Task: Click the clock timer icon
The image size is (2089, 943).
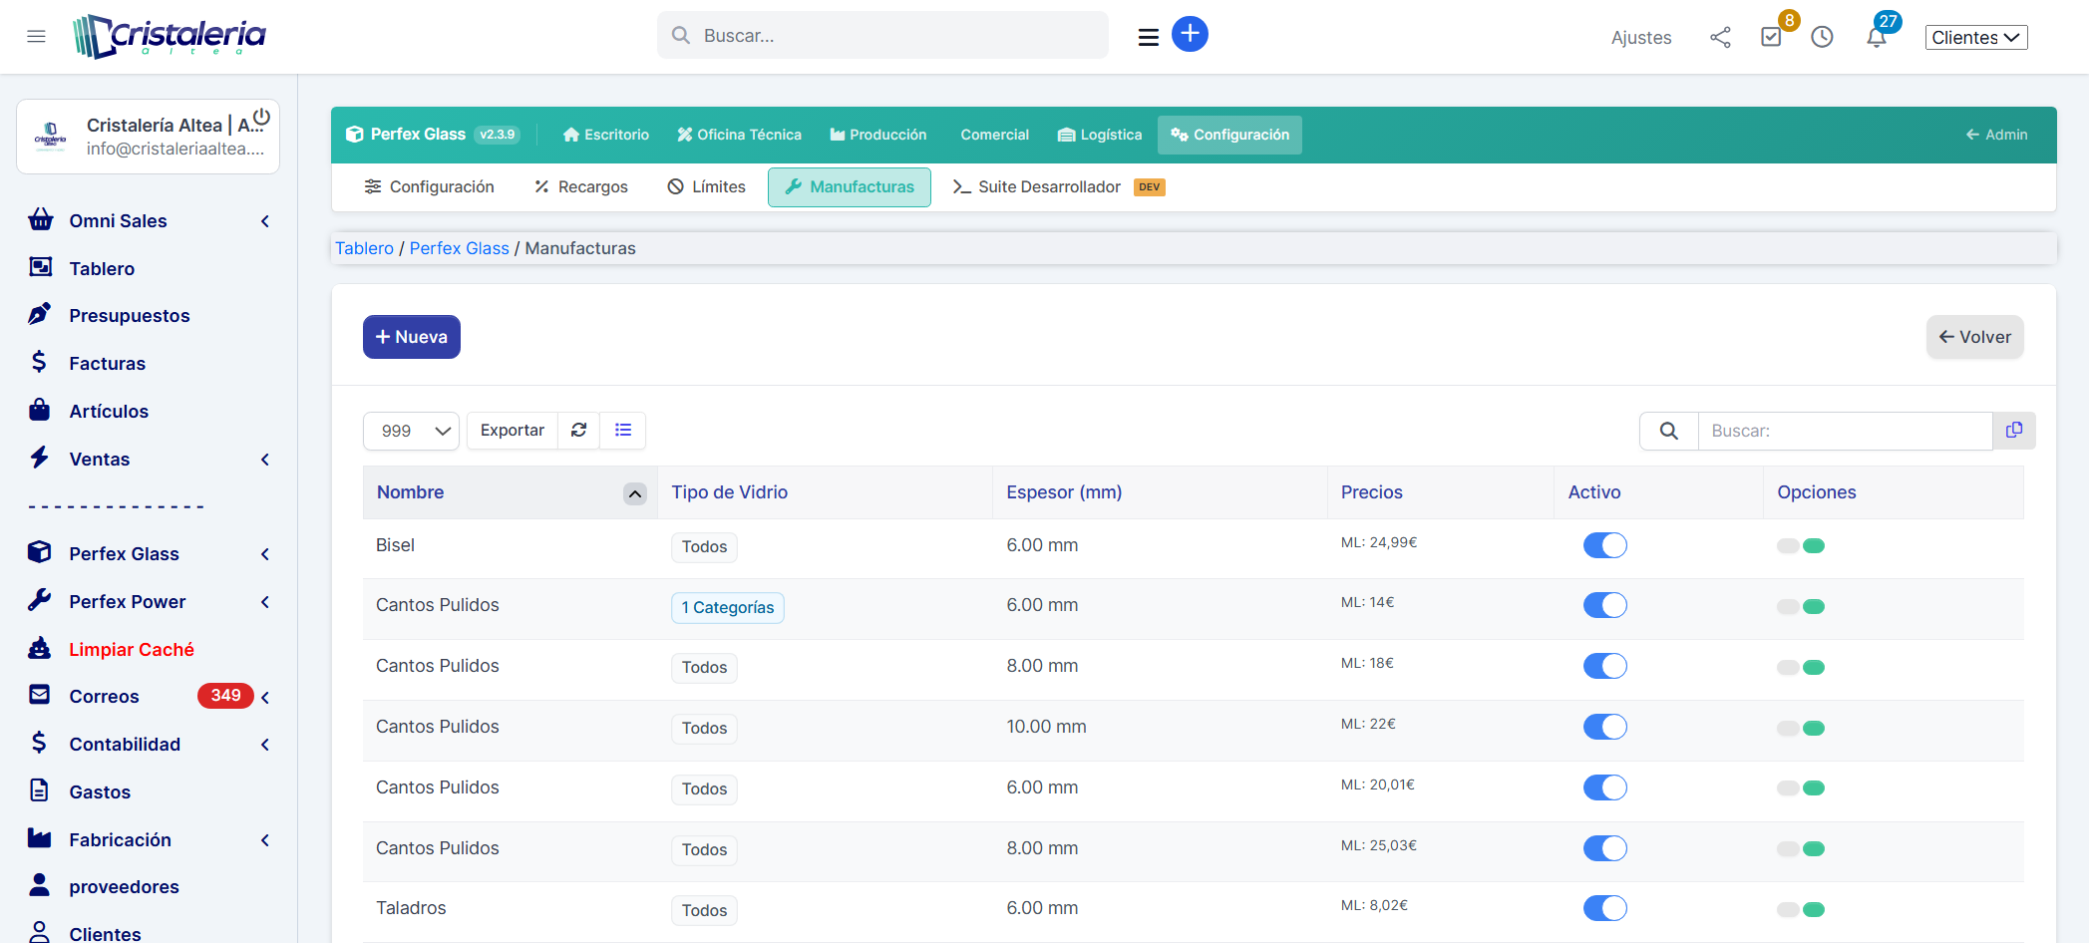Action: click(1822, 38)
